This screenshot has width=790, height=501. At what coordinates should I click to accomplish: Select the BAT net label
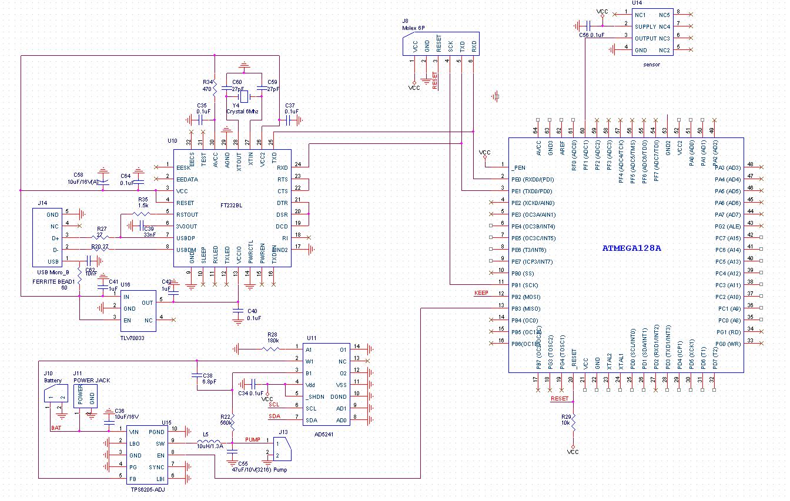pyautogui.click(x=56, y=428)
